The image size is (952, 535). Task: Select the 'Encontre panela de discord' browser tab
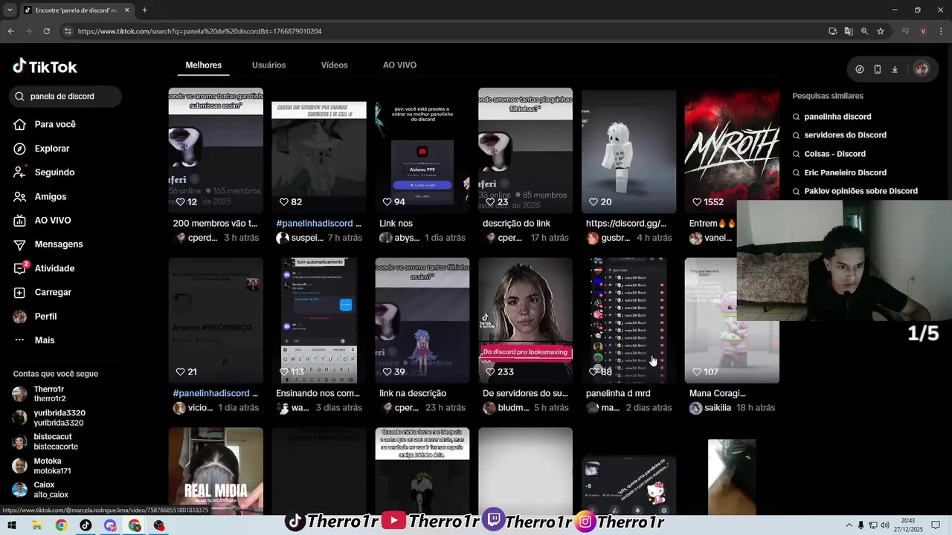76,10
